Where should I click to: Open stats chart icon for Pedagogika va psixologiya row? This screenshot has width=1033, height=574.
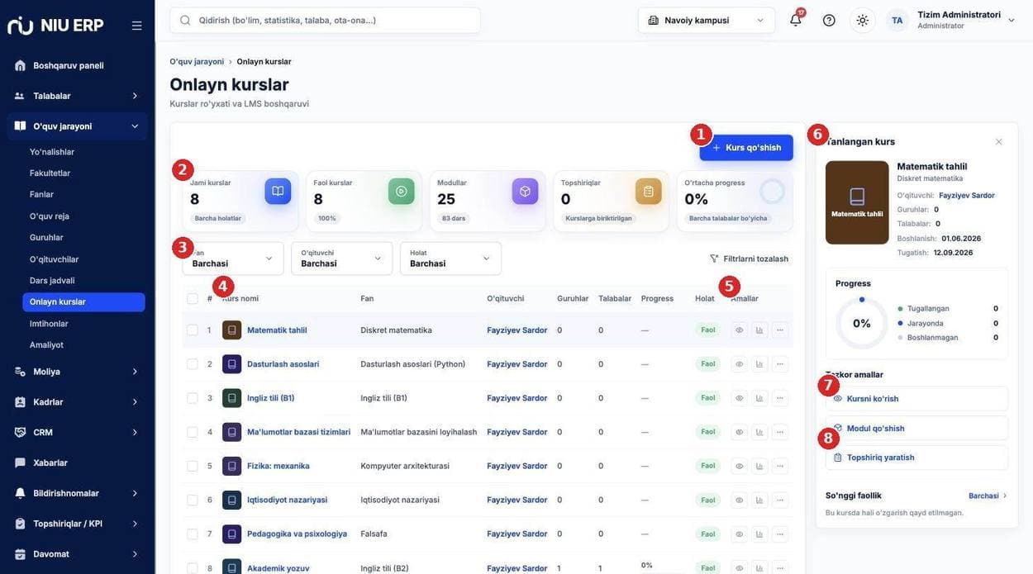759,534
